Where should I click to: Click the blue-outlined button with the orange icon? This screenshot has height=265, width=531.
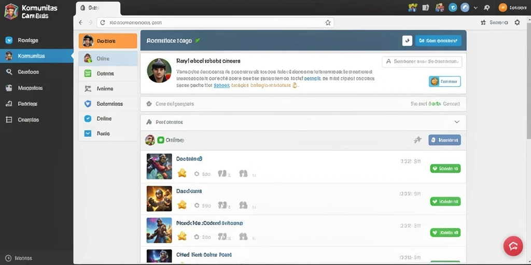pyautogui.click(x=444, y=81)
